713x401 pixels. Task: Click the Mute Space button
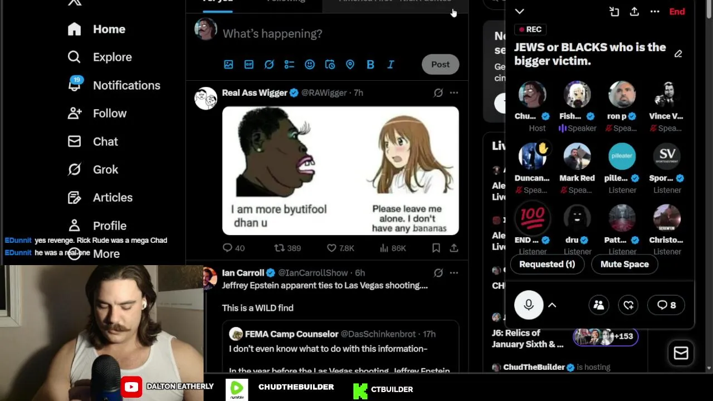[x=624, y=265]
